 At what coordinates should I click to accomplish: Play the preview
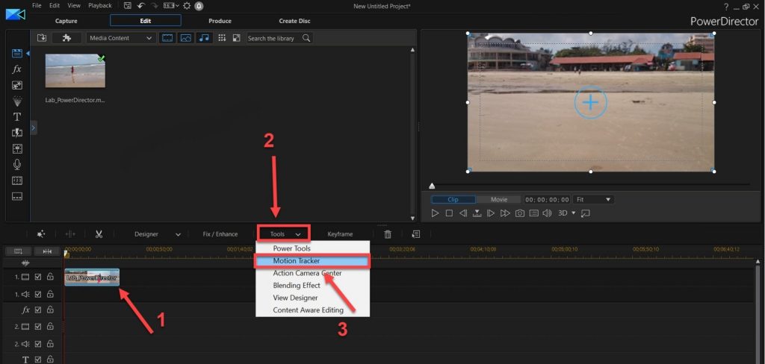(x=436, y=213)
